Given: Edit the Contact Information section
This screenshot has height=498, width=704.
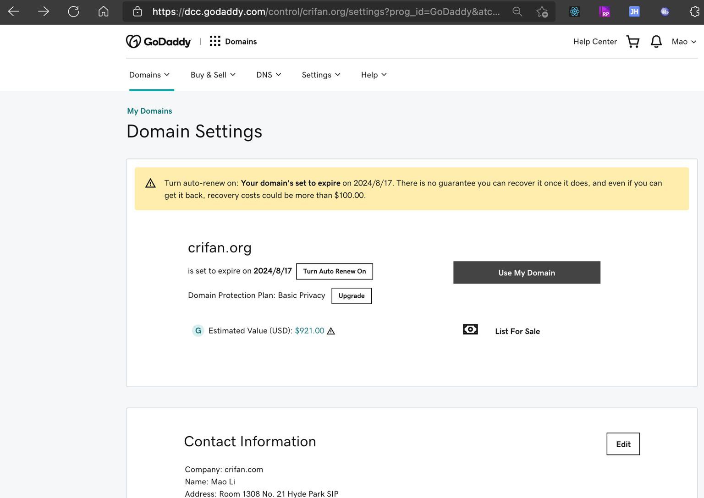Looking at the screenshot, I should pos(623,444).
